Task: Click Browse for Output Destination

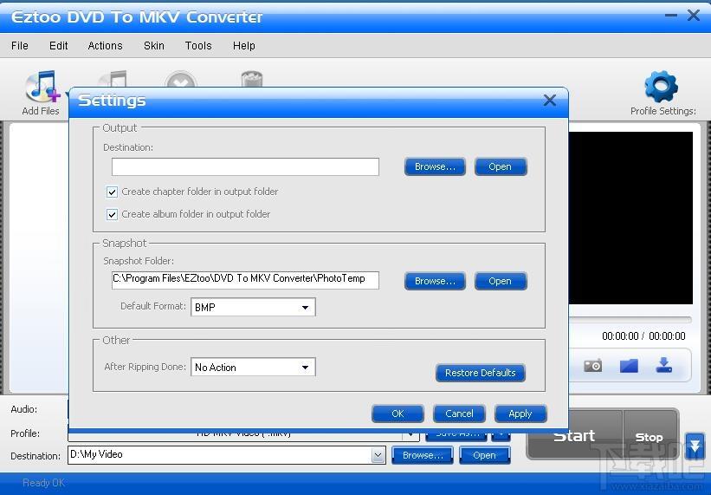Action: point(435,166)
